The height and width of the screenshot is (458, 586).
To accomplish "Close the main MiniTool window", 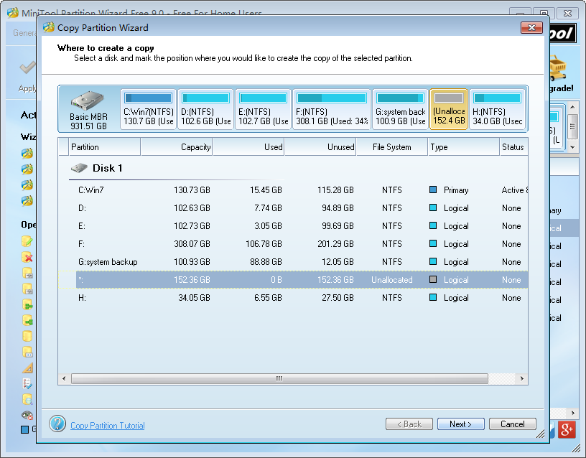I will coord(567,13).
